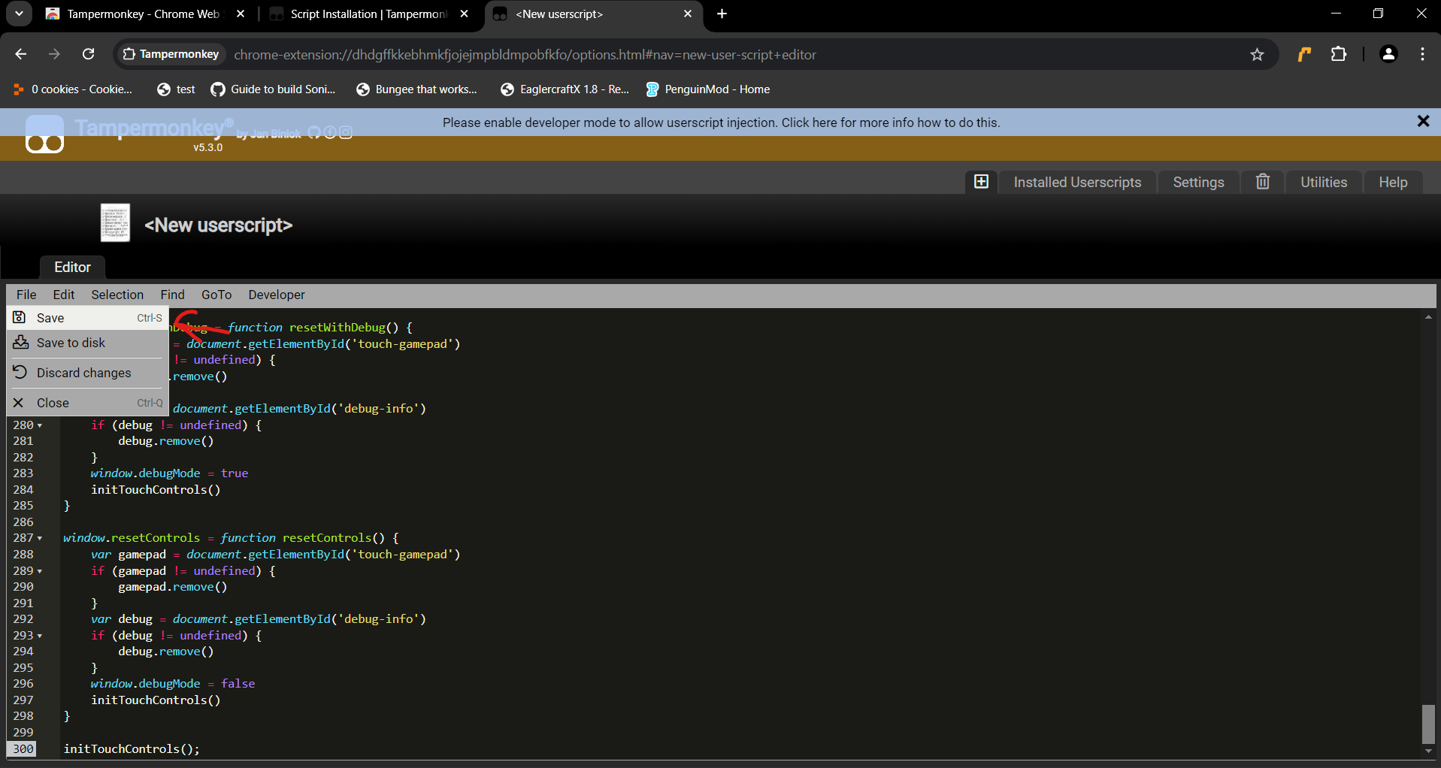Open the Selection menu
The image size is (1441, 768).
[117, 295]
